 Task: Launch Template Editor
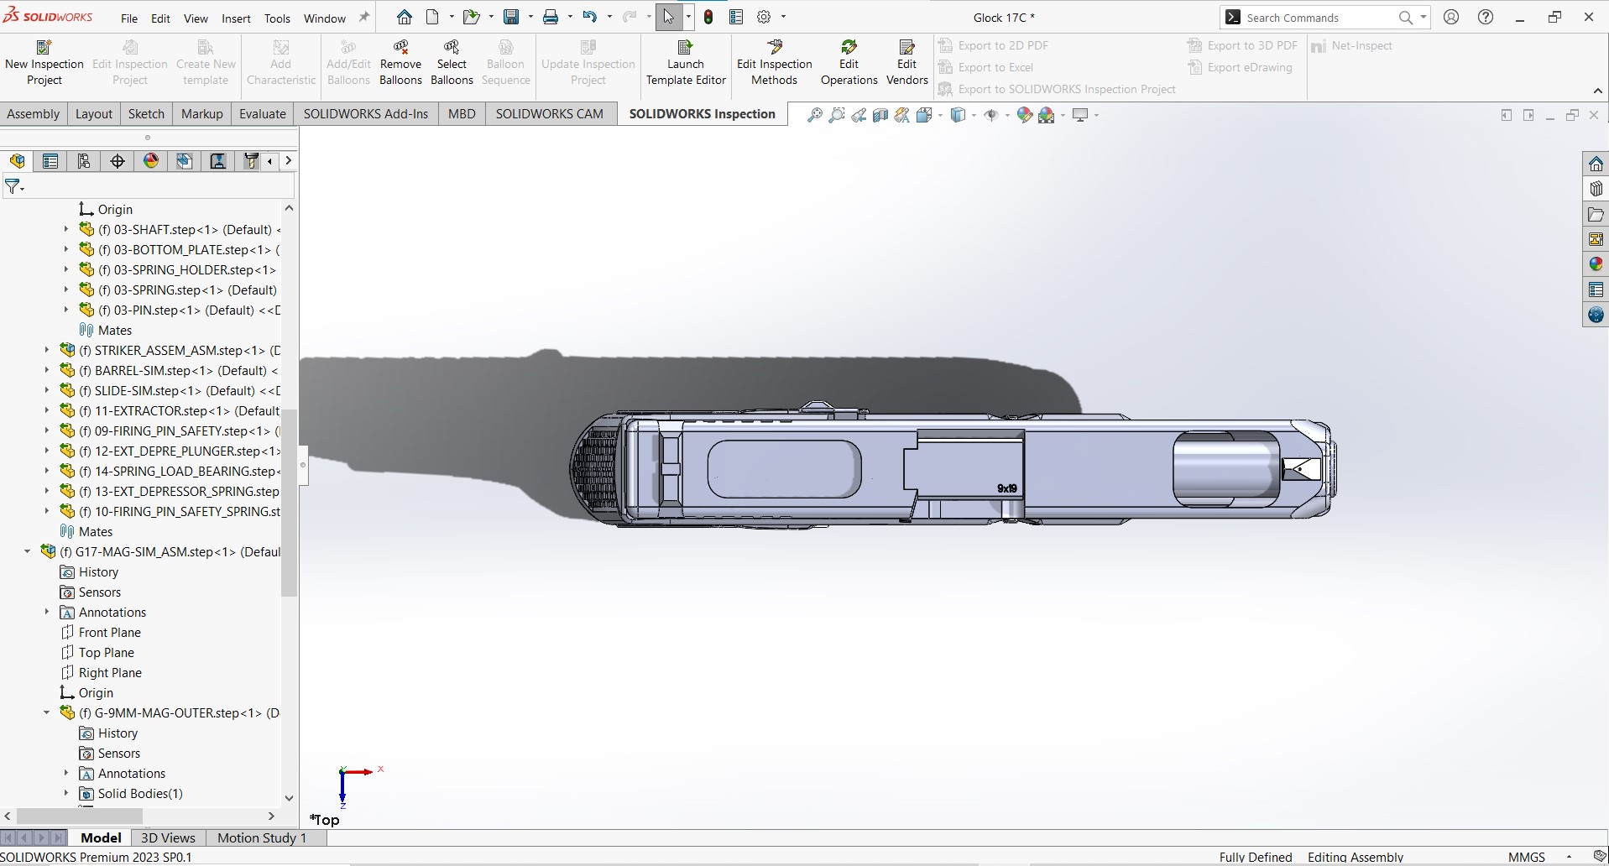click(x=686, y=63)
